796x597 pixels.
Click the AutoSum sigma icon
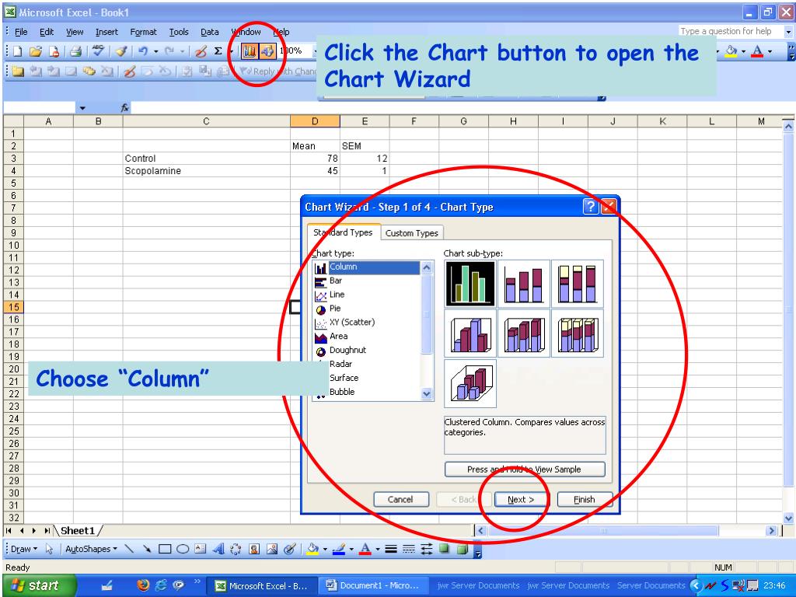218,51
